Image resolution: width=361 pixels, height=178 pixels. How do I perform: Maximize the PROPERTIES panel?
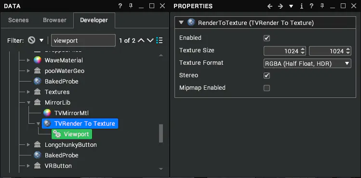tap(343, 6)
